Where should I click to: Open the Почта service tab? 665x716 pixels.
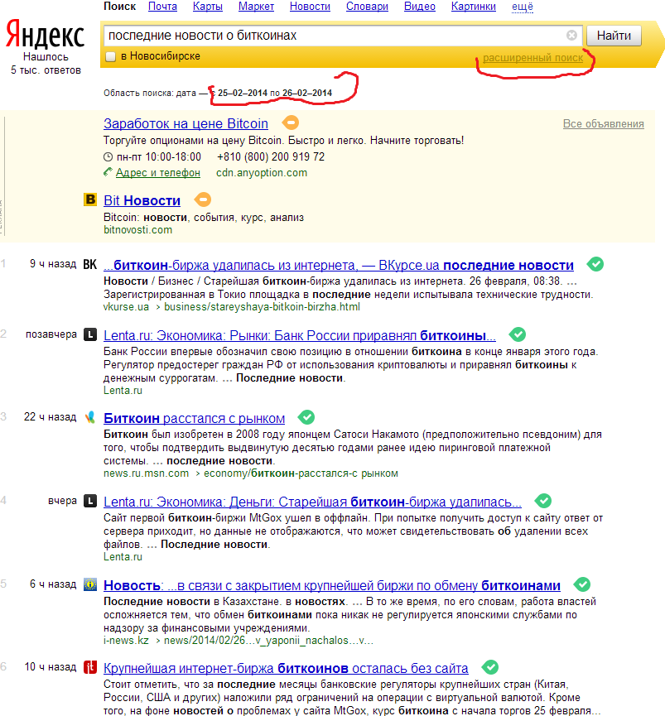pos(162,7)
